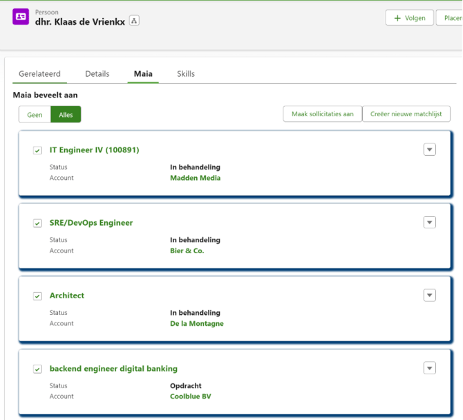Image resolution: width=463 pixels, height=420 pixels.
Task: Deselect the Architect recommendation checkbox
Action: point(37,296)
